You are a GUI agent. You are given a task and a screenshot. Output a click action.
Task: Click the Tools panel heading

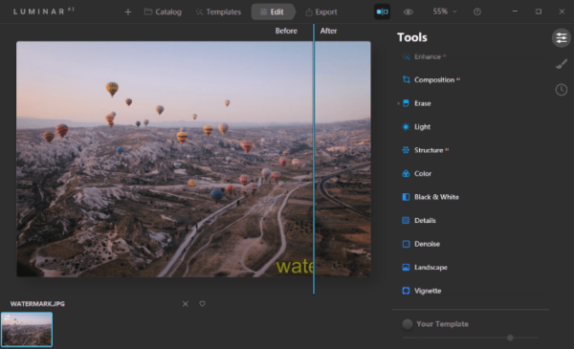412,37
